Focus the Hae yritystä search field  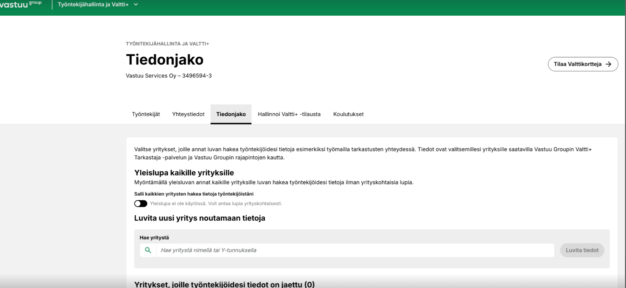(x=355, y=250)
